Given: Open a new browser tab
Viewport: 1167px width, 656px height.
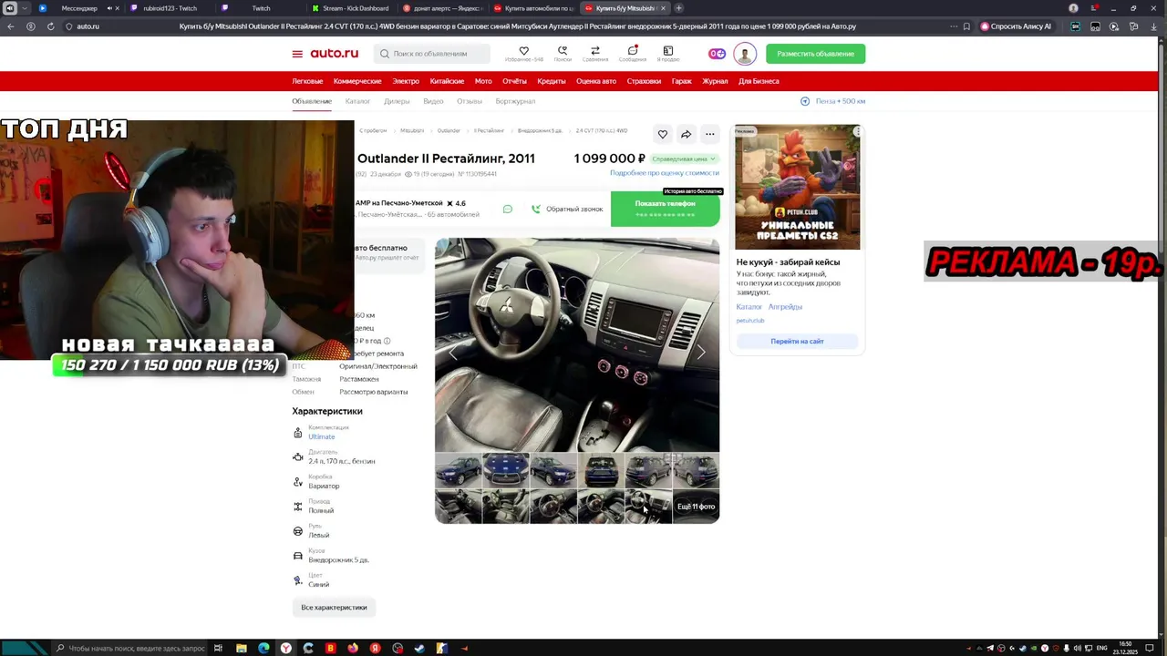Looking at the screenshot, I should 678,8.
